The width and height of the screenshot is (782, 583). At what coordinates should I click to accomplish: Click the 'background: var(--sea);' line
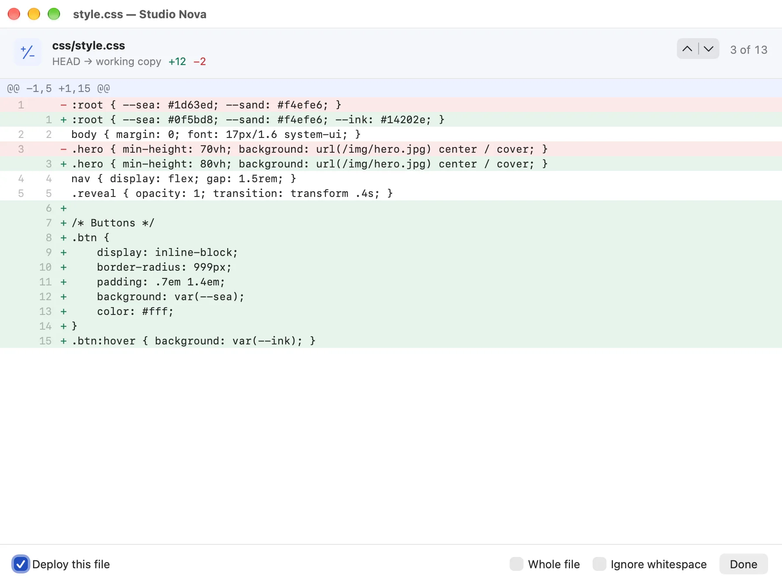tap(391, 297)
